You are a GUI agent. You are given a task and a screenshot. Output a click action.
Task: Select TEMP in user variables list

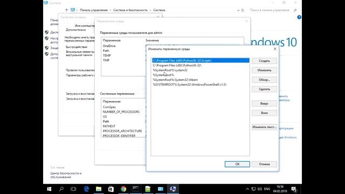pyautogui.click(x=107, y=56)
